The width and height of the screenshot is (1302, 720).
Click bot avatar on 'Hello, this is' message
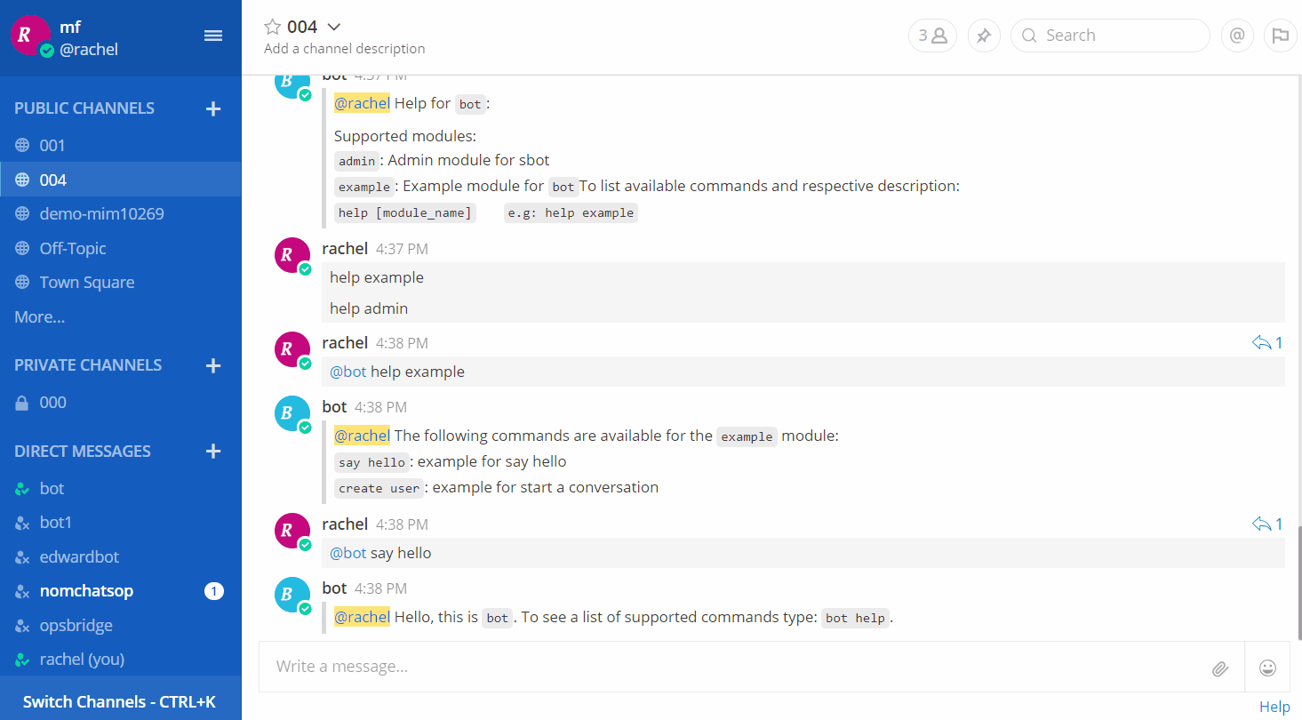coord(292,595)
